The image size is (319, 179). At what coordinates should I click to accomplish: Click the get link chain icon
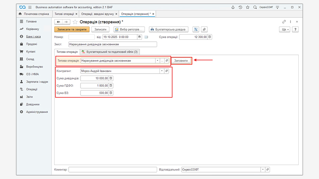[x=284, y=22]
